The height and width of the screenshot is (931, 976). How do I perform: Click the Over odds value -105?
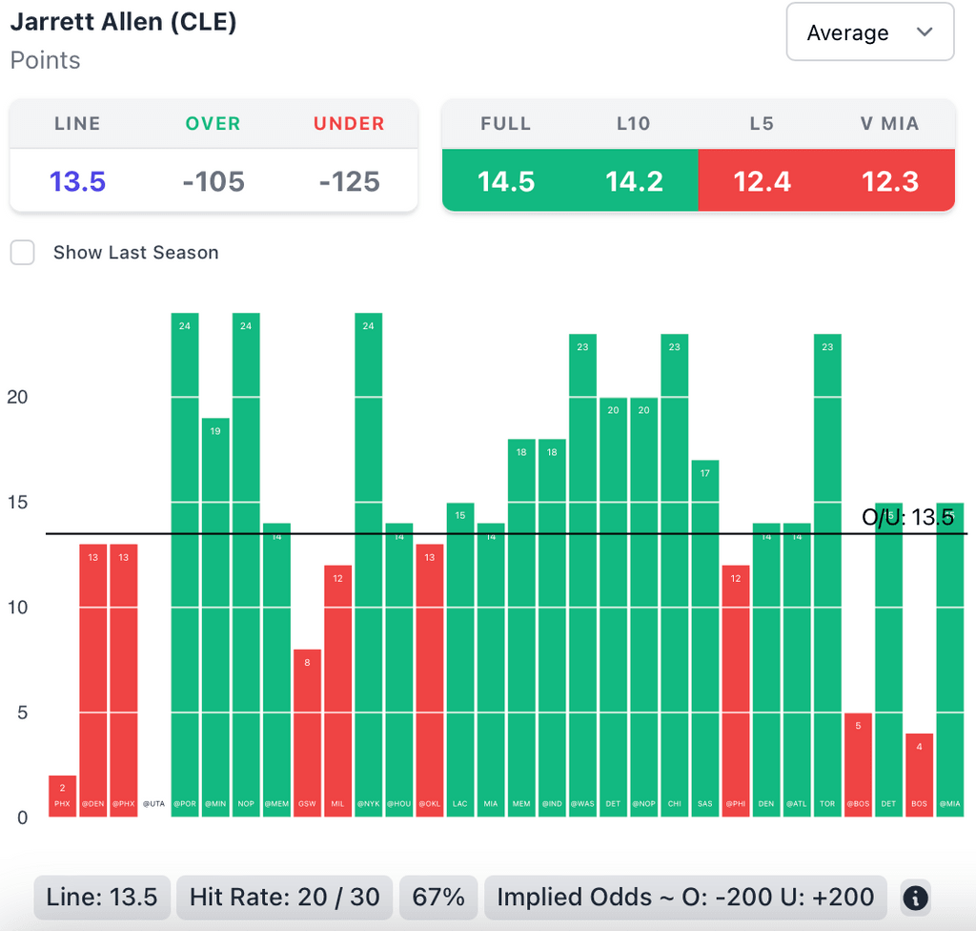[213, 181]
